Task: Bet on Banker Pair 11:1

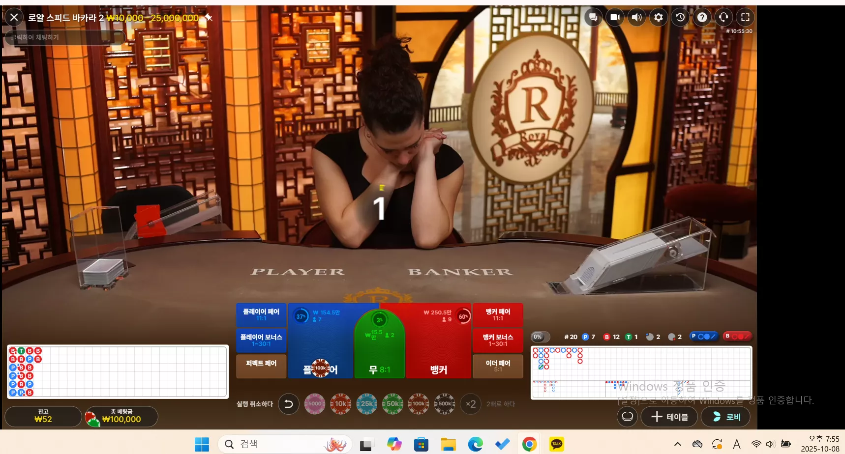Action: [x=498, y=315]
